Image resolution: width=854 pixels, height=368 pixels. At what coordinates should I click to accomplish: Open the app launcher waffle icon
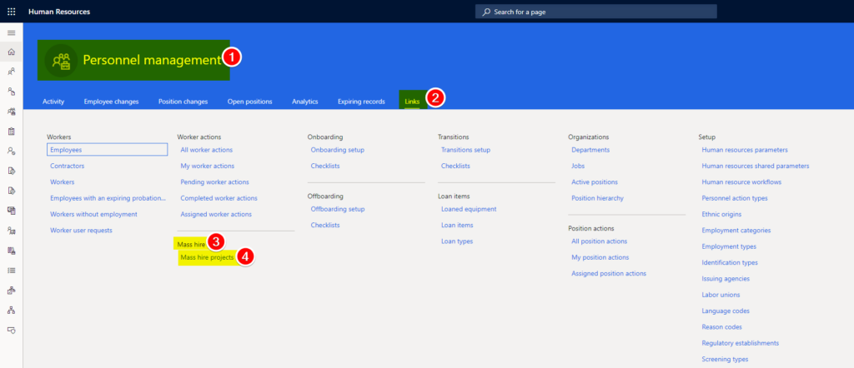11,12
